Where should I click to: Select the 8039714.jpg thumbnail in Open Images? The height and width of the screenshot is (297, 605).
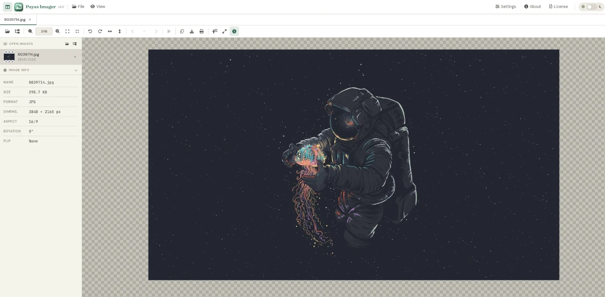[9, 57]
